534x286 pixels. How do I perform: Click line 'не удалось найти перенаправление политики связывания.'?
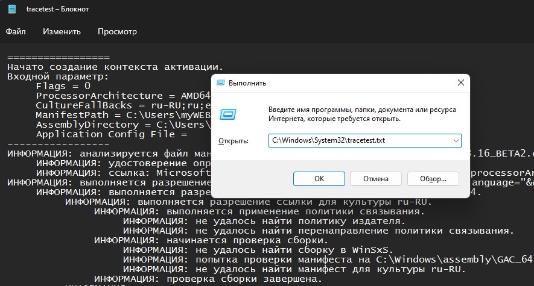[x=319, y=231]
